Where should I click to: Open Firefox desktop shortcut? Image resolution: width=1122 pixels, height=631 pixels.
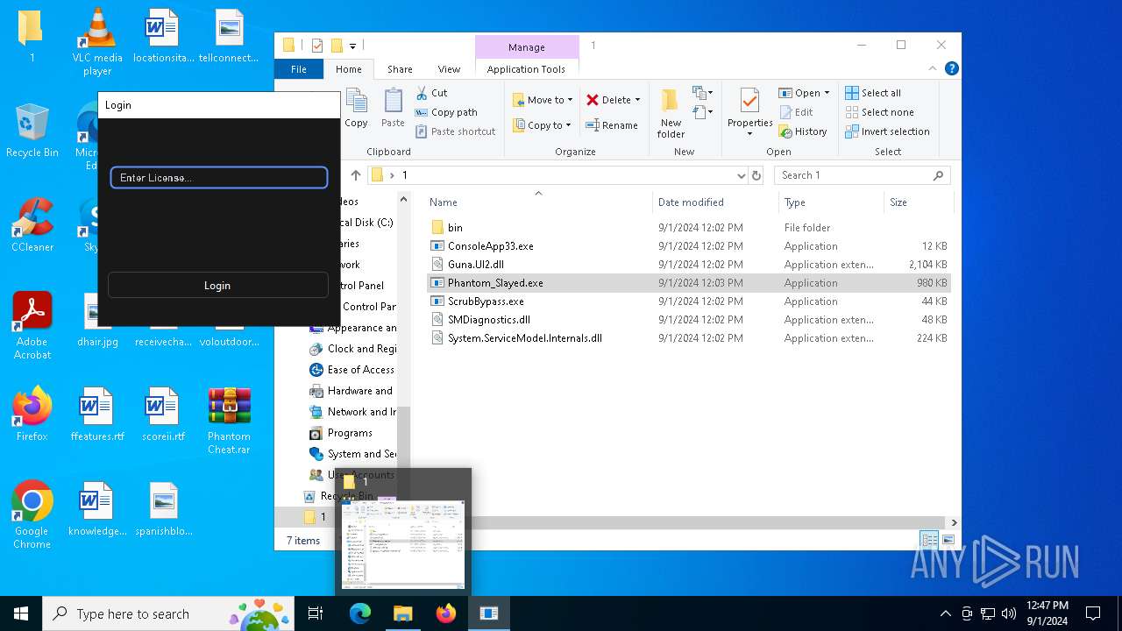point(32,415)
